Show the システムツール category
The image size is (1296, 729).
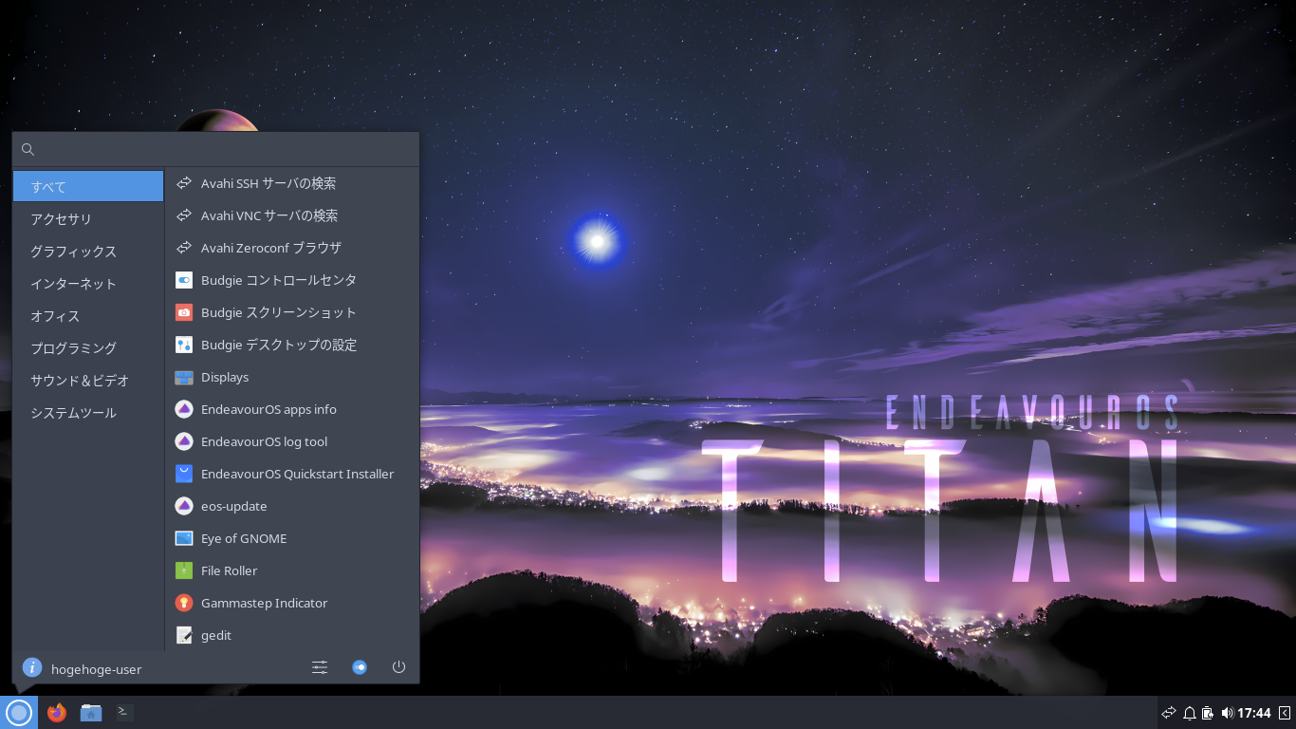tap(88, 412)
